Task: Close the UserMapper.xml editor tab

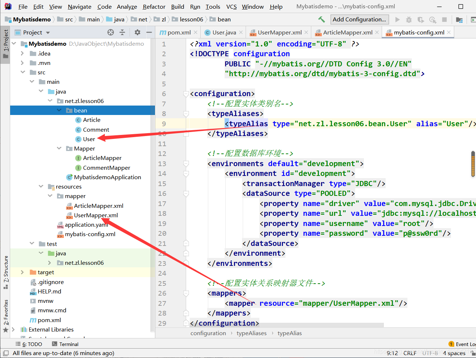Action: (306, 32)
